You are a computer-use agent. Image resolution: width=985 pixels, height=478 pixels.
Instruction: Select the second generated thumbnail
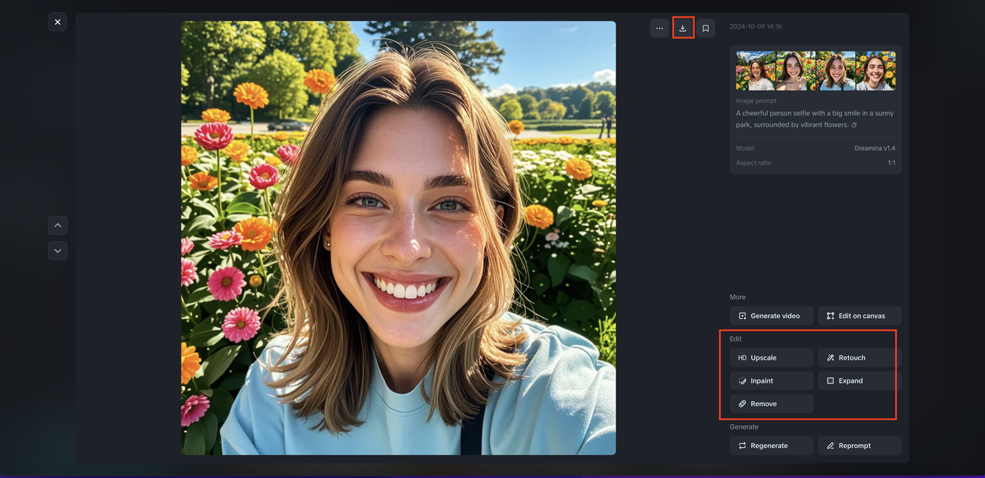tap(796, 71)
